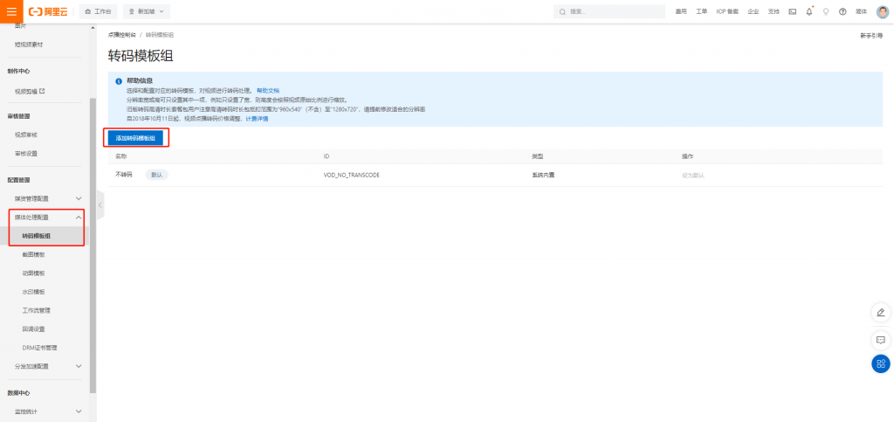This screenshot has height=422, width=894.
Task: Click 新手引导 beginner guide link
Action: pyautogui.click(x=872, y=35)
